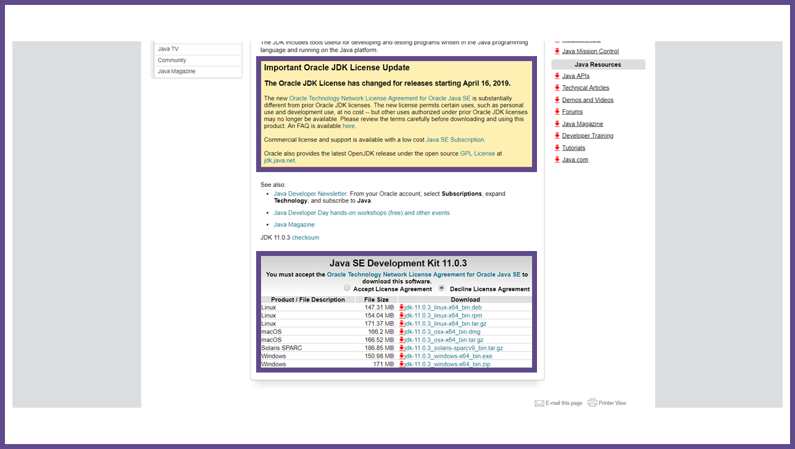Download jdk-11.0.3_windows-x64_bin.exe

click(448, 356)
